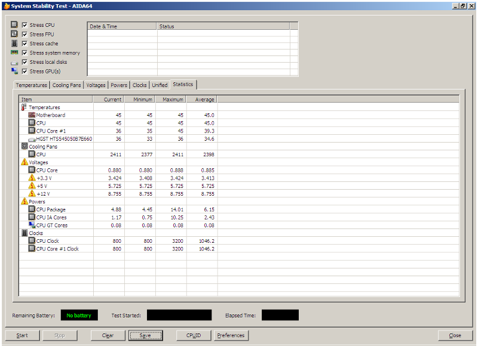The height and width of the screenshot is (346, 478).
Task: Click the Minimum column header
Action: (x=139, y=99)
